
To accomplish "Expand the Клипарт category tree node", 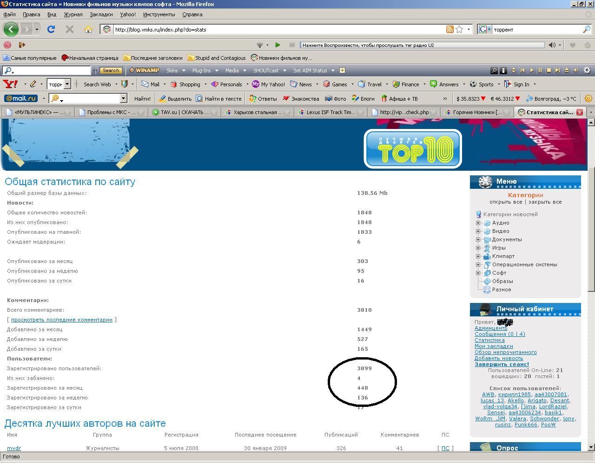I will 478,256.
